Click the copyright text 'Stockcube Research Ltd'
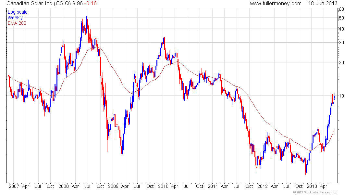The image size is (357, 195). [321, 192]
